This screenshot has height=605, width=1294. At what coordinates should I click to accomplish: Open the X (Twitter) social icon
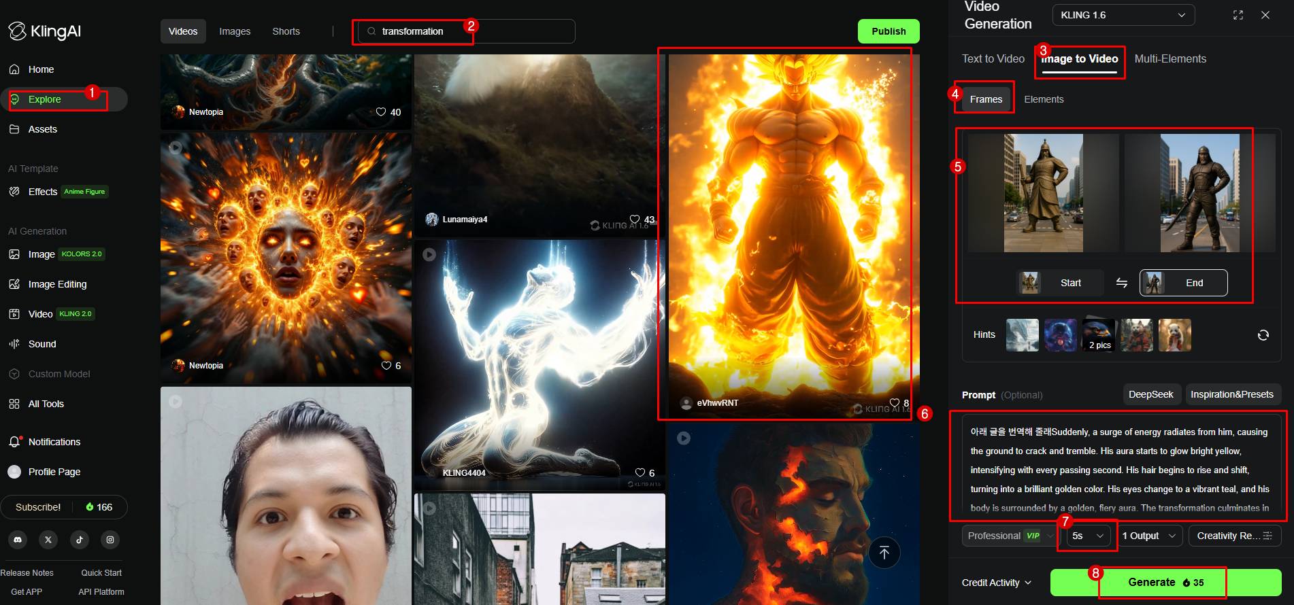point(48,540)
